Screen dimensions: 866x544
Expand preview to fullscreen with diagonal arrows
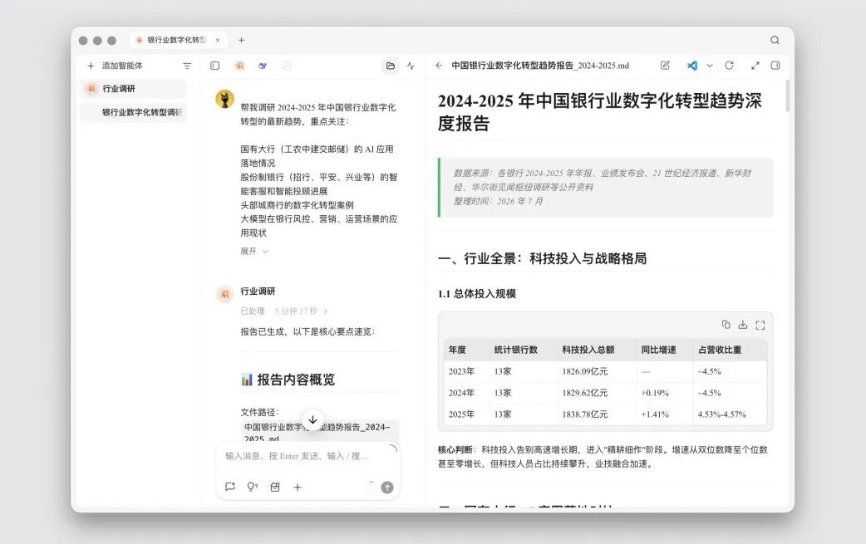coord(755,65)
